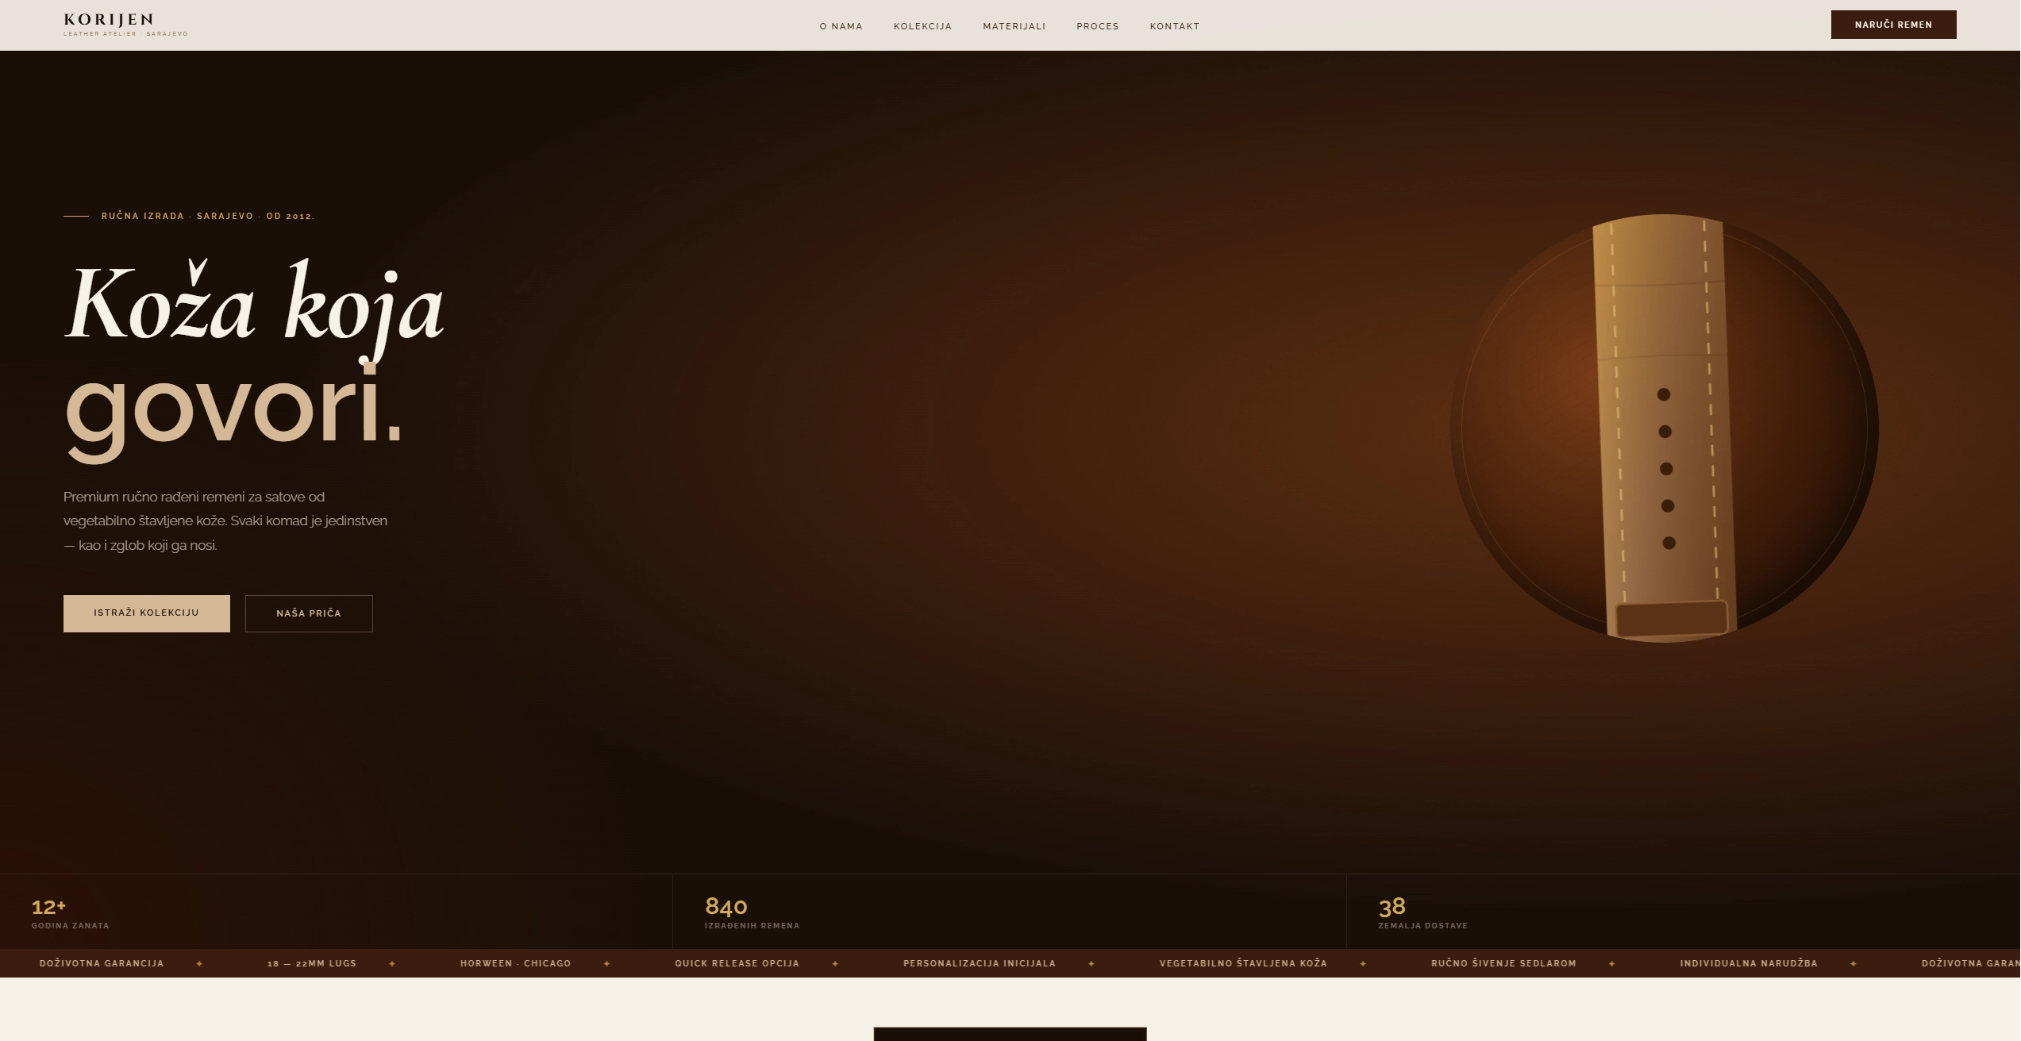The height and width of the screenshot is (1041, 2021).
Task: Select the '12+' godina zanata figure
Action: pos(48,906)
